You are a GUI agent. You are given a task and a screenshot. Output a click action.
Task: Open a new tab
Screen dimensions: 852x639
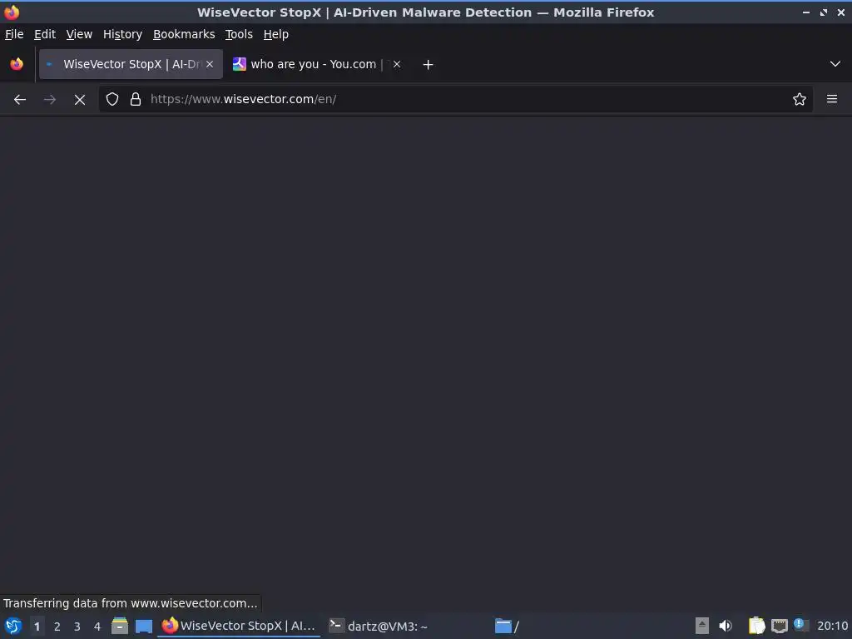(x=428, y=65)
